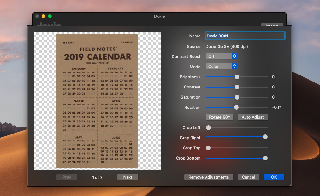Screen dimensions: 320x196
Task: Click the Crop Top slider handle
Action: (x=208, y=148)
